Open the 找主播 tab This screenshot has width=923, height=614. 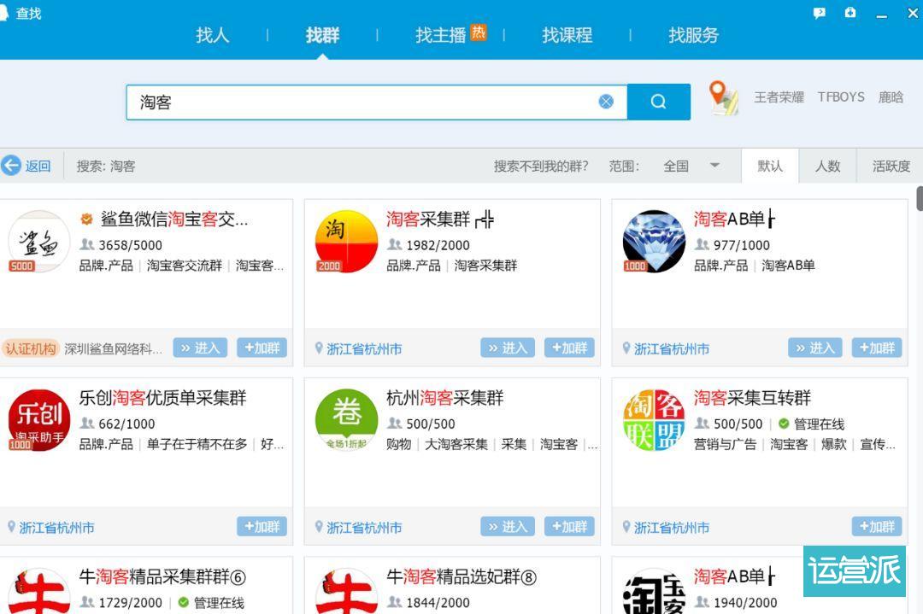click(x=440, y=35)
